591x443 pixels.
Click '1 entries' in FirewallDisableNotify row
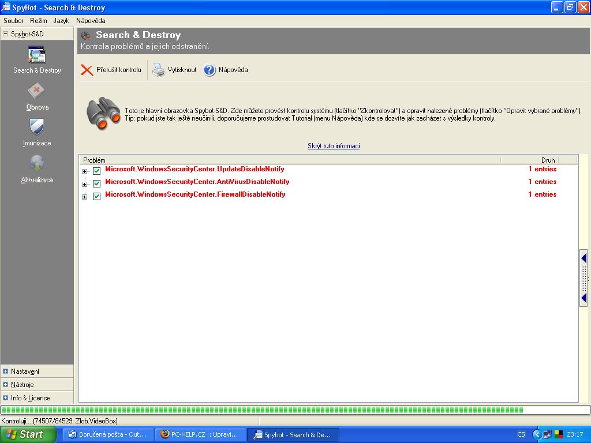pyautogui.click(x=542, y=194)
